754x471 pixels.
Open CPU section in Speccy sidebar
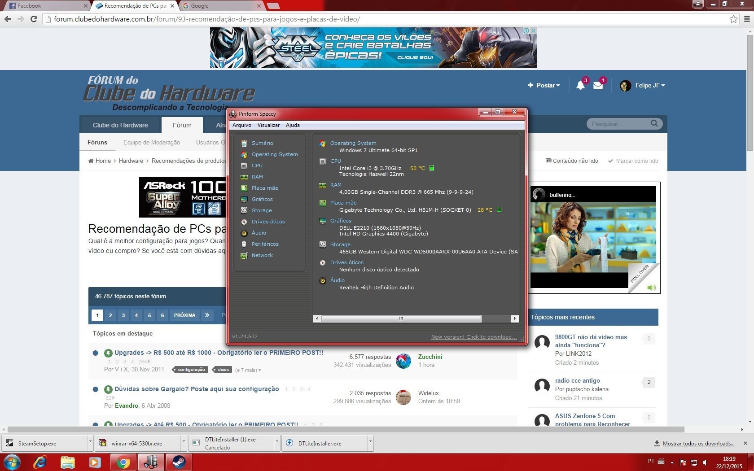tap(257, 166)
